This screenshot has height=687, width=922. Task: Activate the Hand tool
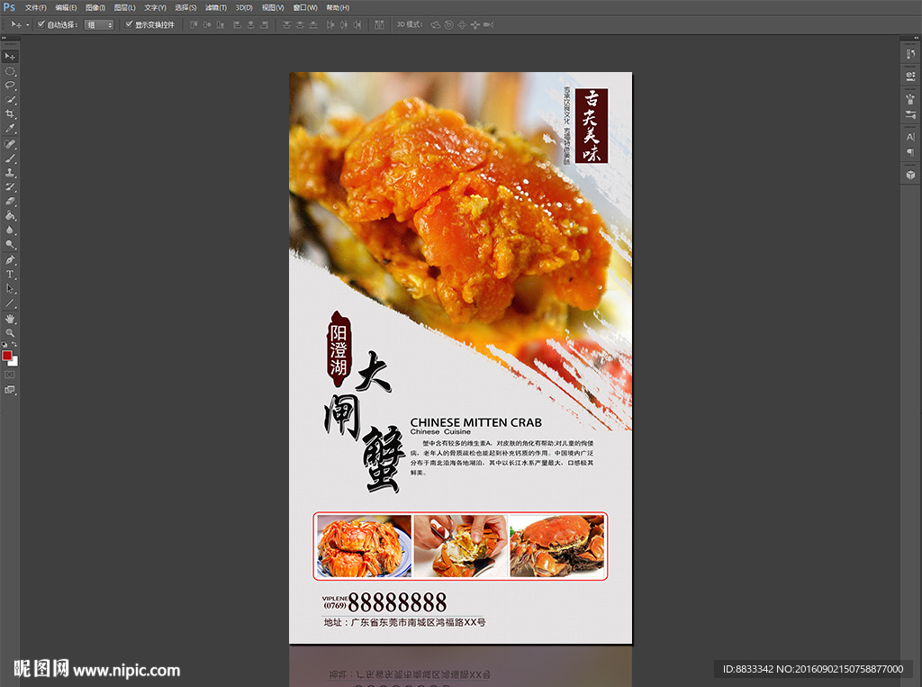coord(10,318)
